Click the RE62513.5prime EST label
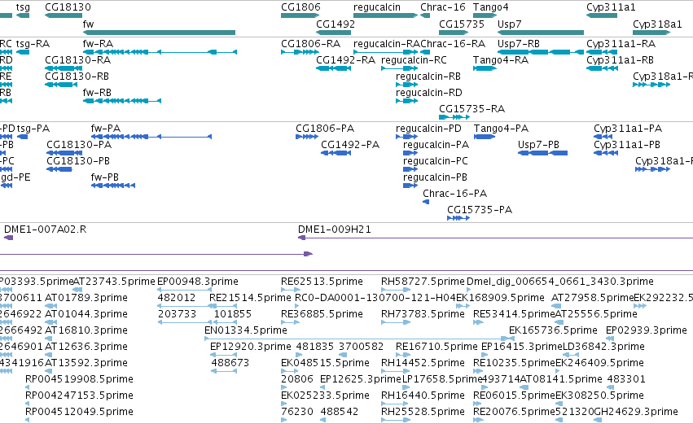This screenshot has height=424, width=693. [322, 282]
